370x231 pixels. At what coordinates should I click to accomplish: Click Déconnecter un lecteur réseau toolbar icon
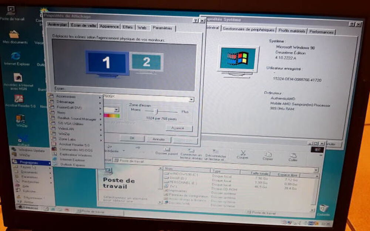pyautogui.click(x=215, y=155)
